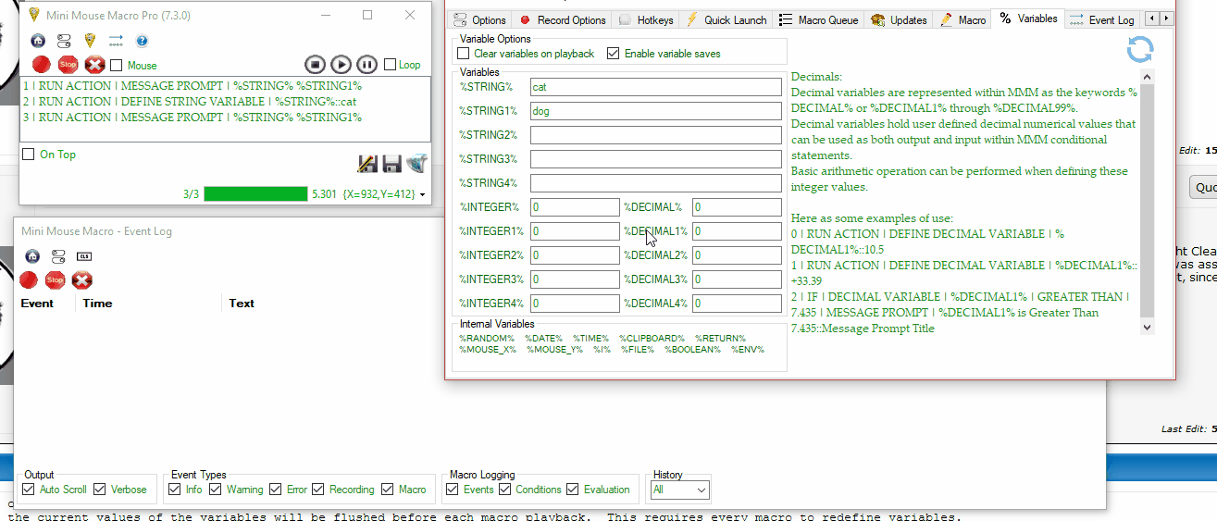
Task: Click the blue refresh variables icon
Action: click(x=1140, y=50)
